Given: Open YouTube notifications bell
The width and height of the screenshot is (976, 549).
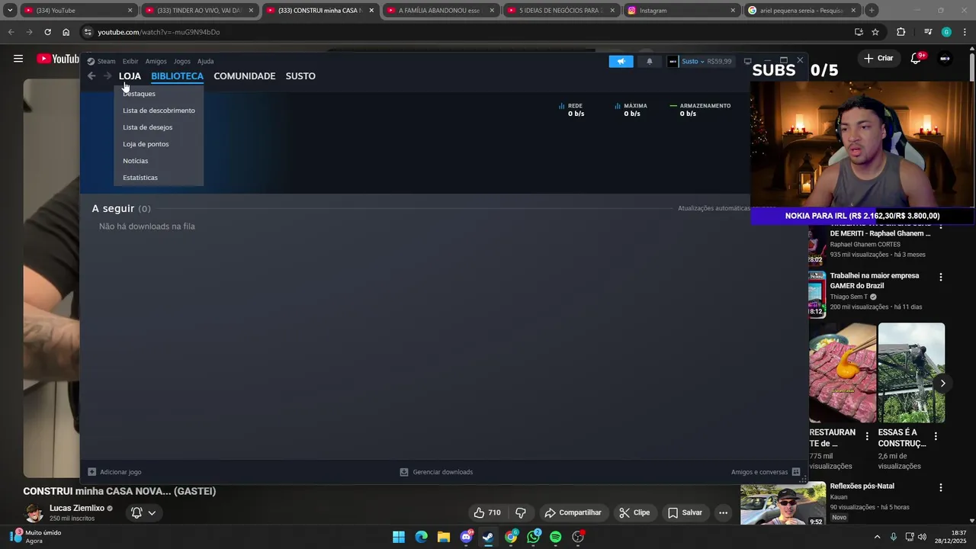Looking at the screenshot, I should (917, 58).
